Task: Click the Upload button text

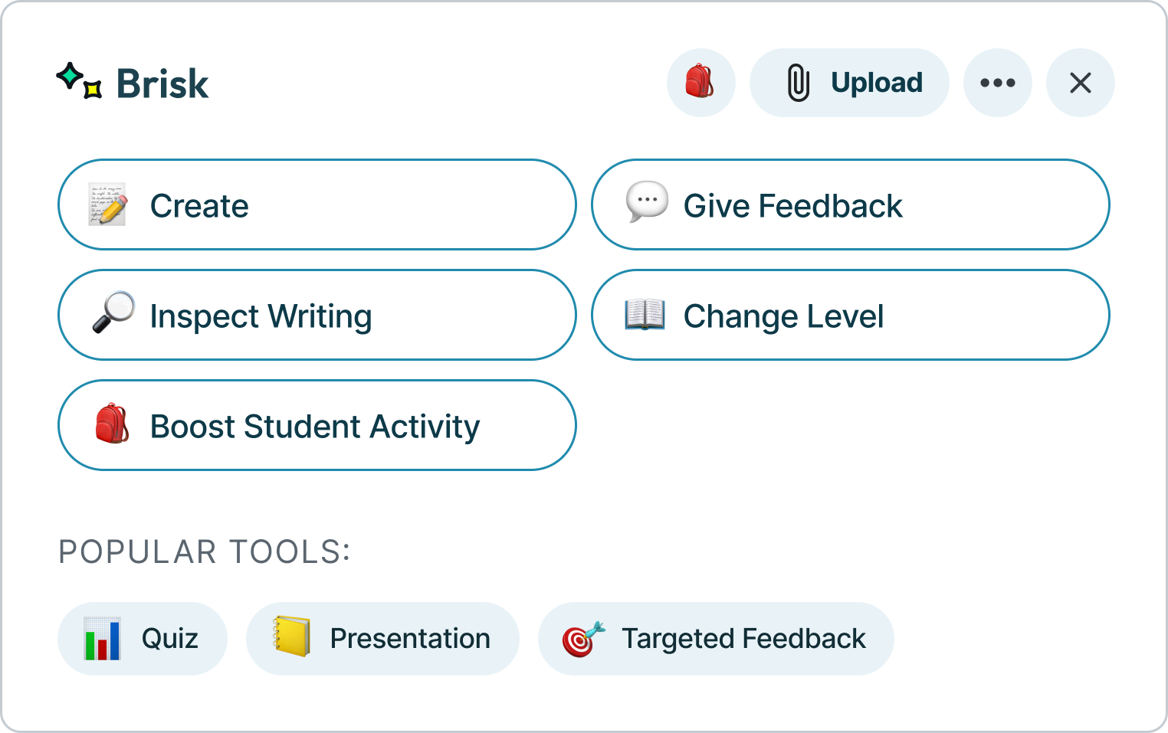Action: pos(877,83)
